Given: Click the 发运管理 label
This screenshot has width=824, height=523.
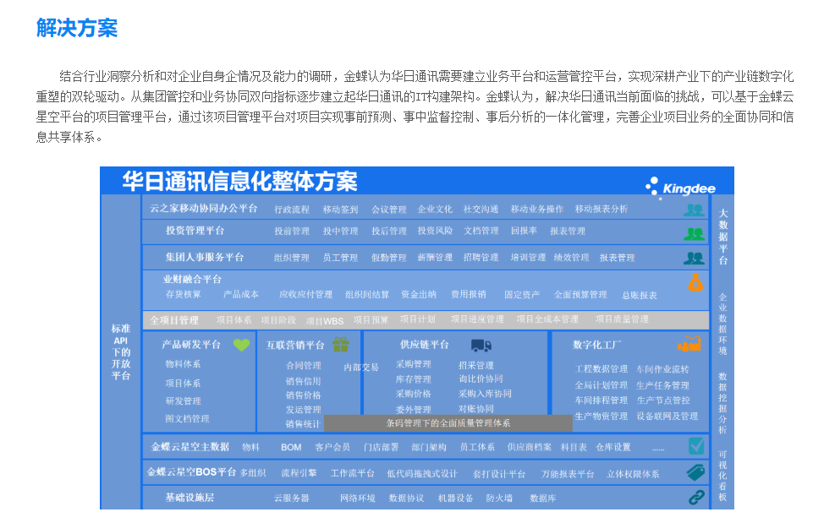Looking at the screenshot, I should pos(303,409).
